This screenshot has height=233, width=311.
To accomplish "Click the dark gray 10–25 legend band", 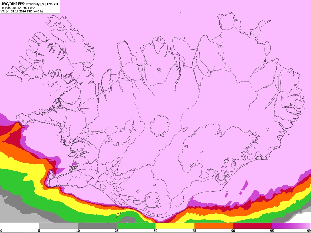I will point(97,226).
